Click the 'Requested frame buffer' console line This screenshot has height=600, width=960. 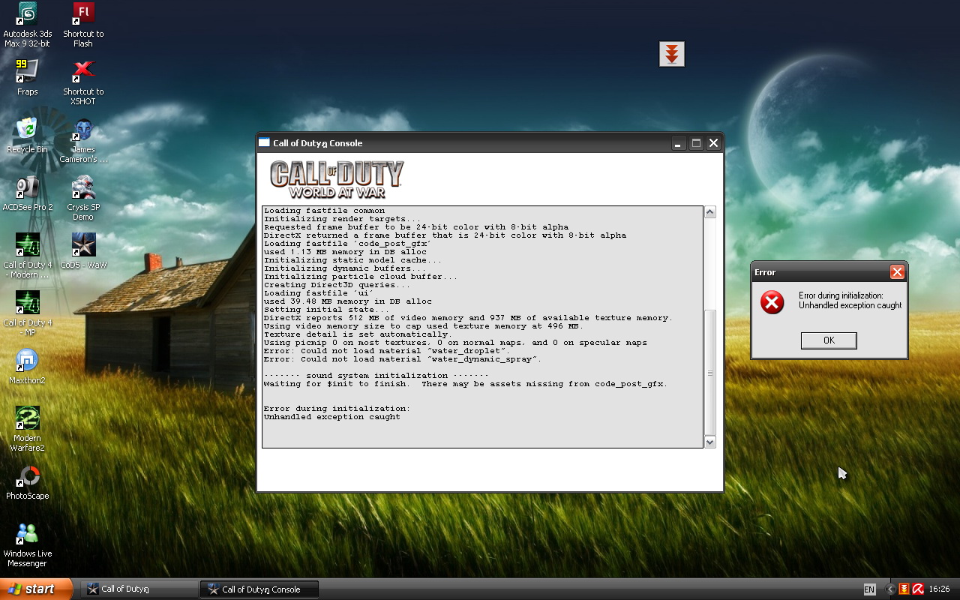pyautogui.click(x=416, y=227)
